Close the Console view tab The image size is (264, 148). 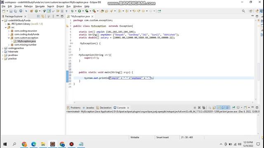128,108
